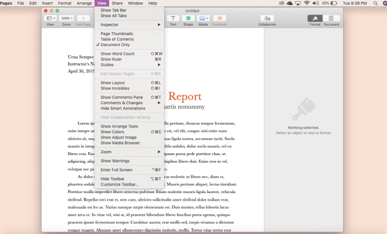Choose Show Arrange Tools
The width and height of the screenshot is (387, 234).
coord(130,126)
